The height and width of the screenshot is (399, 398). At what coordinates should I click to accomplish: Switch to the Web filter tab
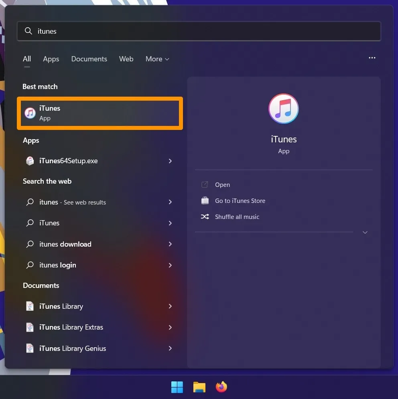click(x=126, y=59)
